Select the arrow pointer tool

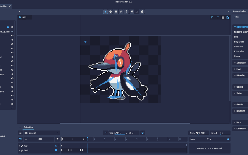(x=105, y=12)
